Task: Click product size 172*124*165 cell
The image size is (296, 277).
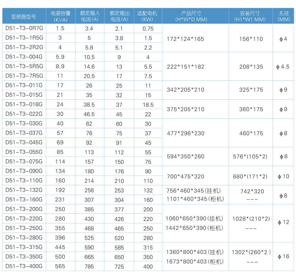Action: 185,39
